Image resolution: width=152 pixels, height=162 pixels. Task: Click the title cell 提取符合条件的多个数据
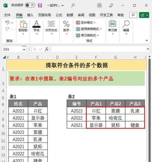coord(77,65)
